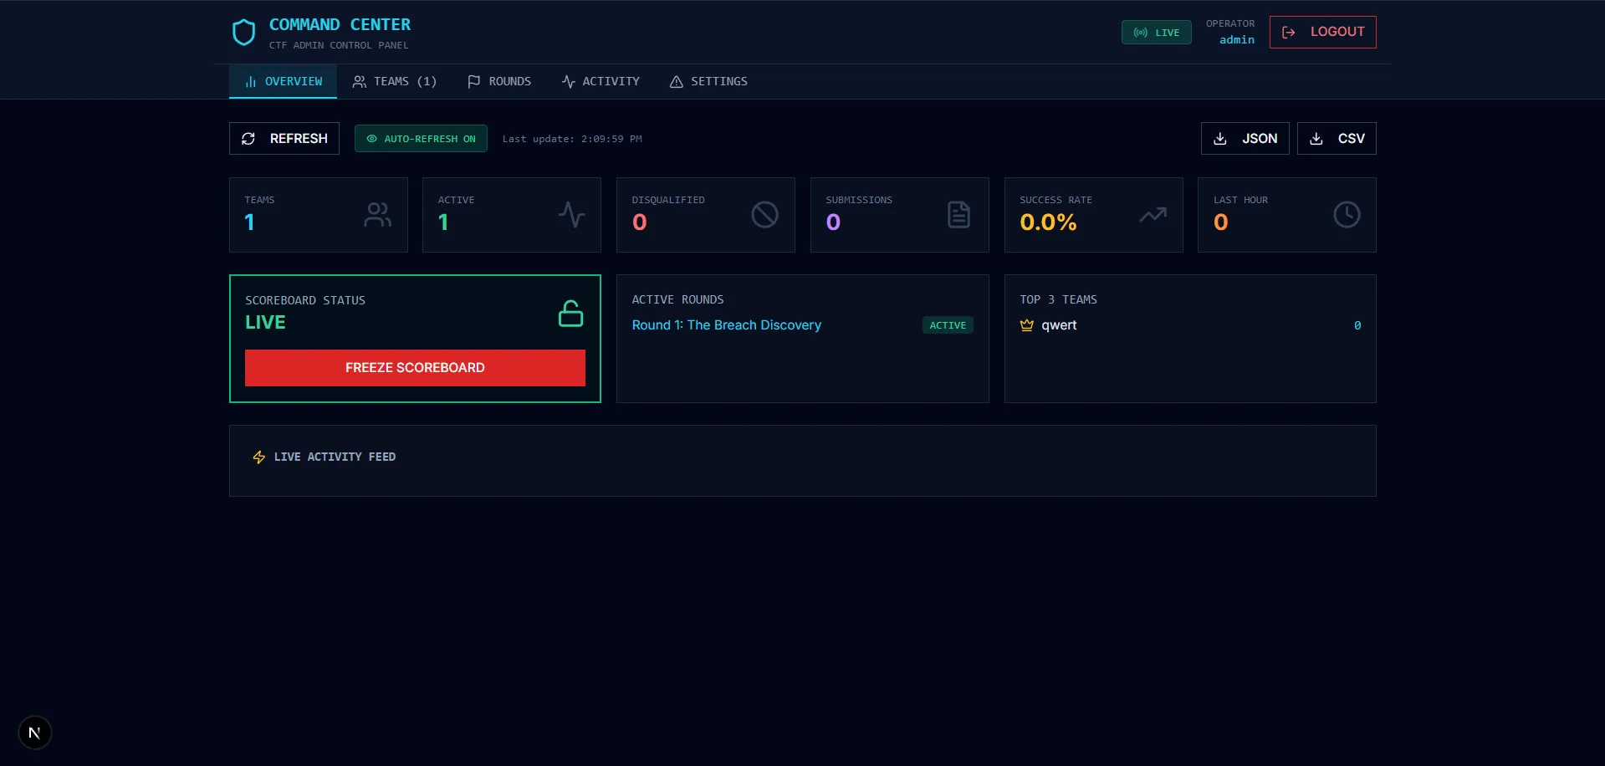Select team qwert in Top 3 Teams
Image resolution: width=1605 pixels, height=766 pixels.
click(1059, 325)
